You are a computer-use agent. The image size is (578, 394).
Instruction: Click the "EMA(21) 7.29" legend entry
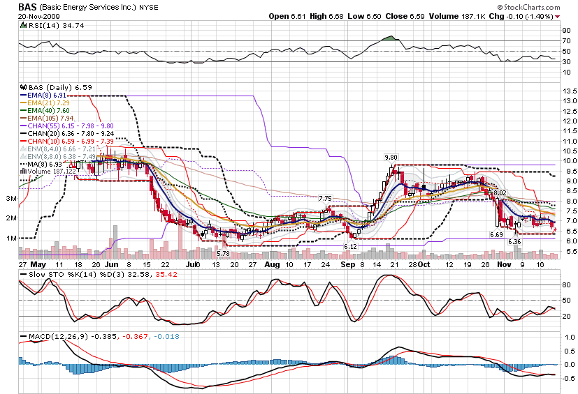pos(48,103)
